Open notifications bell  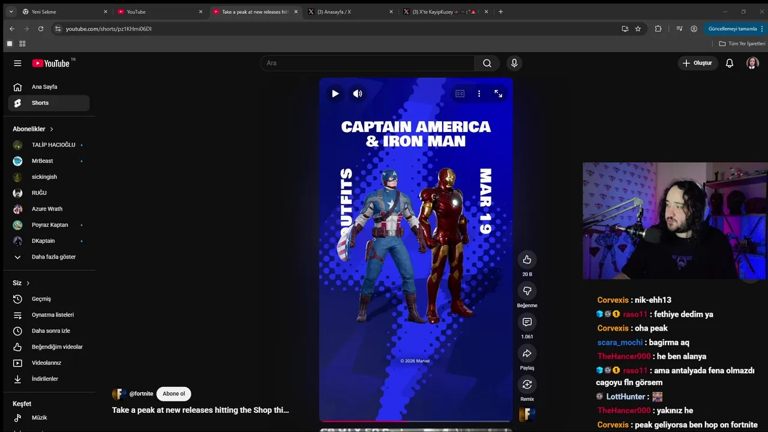tap(730, 63)
